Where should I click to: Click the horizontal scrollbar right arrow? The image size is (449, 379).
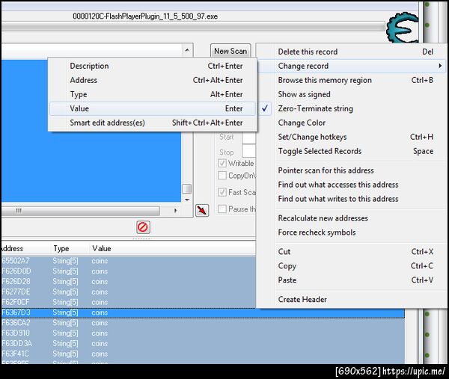point(175,211)
